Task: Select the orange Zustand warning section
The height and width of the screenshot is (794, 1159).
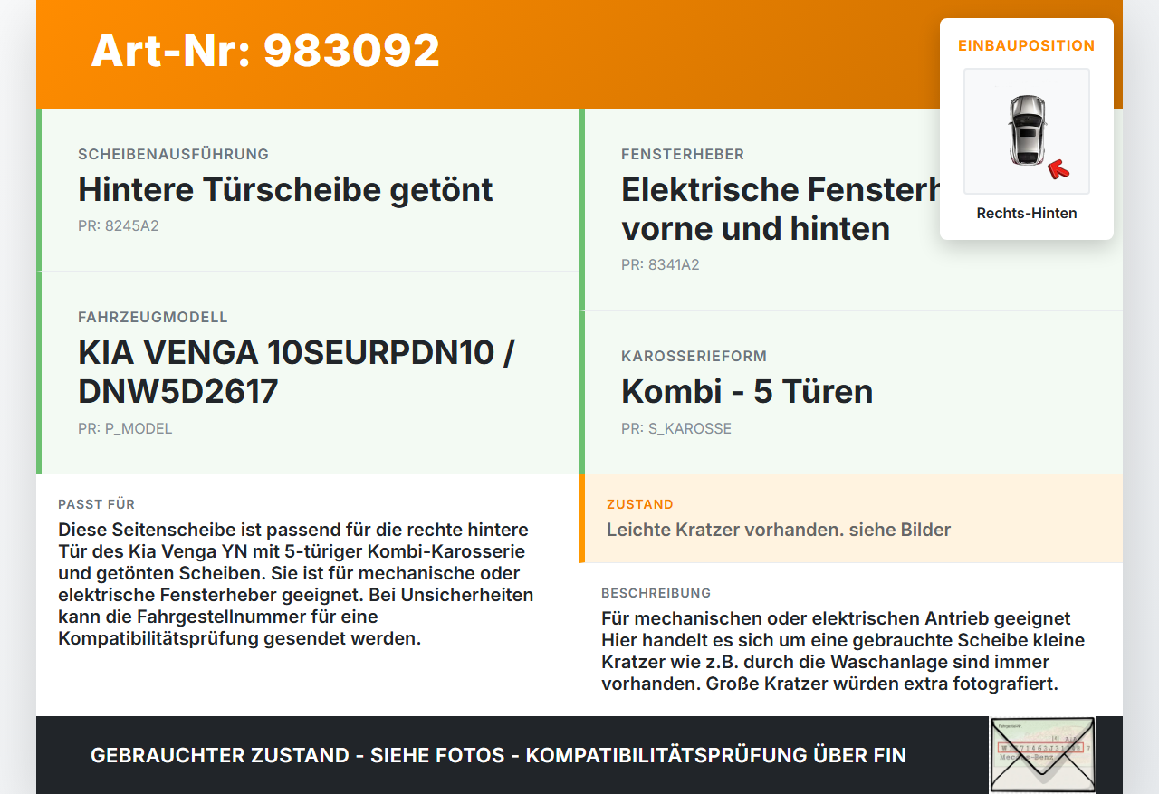Action: click(x=851, y=518)
